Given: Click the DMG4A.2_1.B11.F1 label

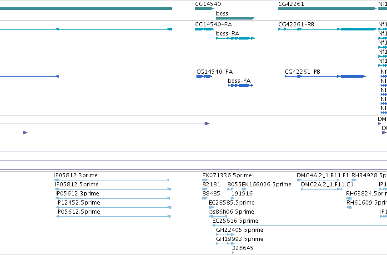Looking at the screenshot, I should [323, 175].
